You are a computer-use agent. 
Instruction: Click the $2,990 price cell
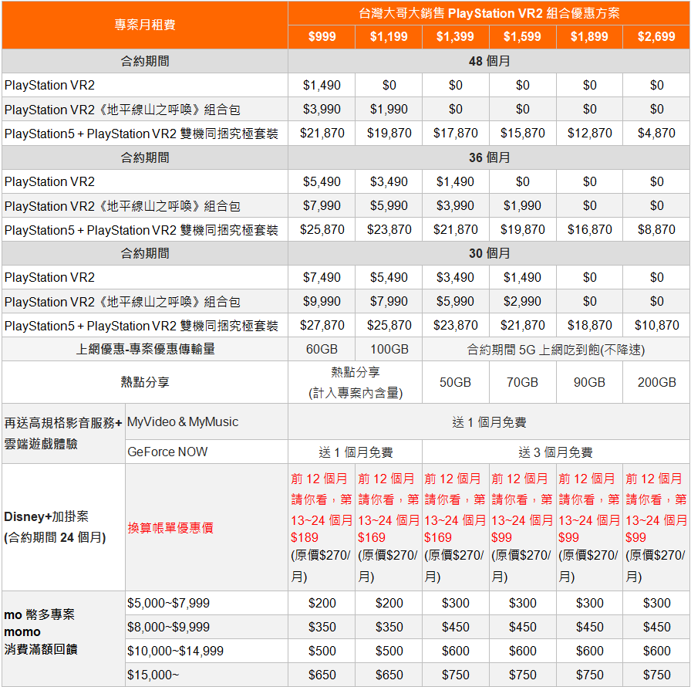pos(522,302)
